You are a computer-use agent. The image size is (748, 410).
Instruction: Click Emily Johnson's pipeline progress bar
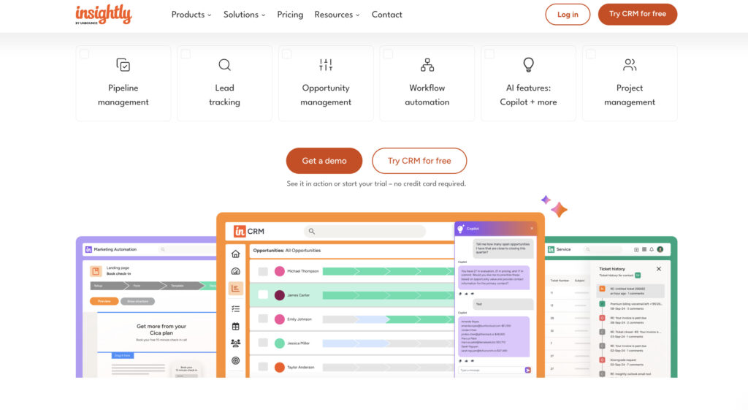389,319
